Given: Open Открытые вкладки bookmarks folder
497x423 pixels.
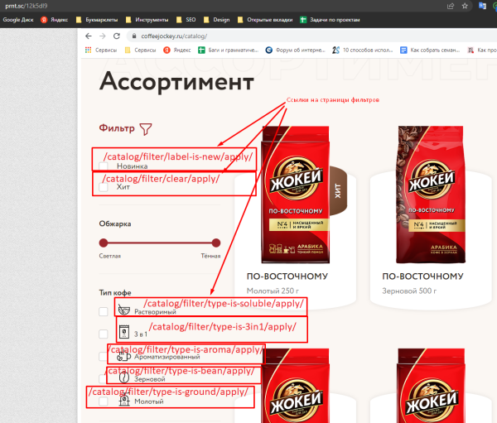Looking at the screenshot, I should 265,20.
